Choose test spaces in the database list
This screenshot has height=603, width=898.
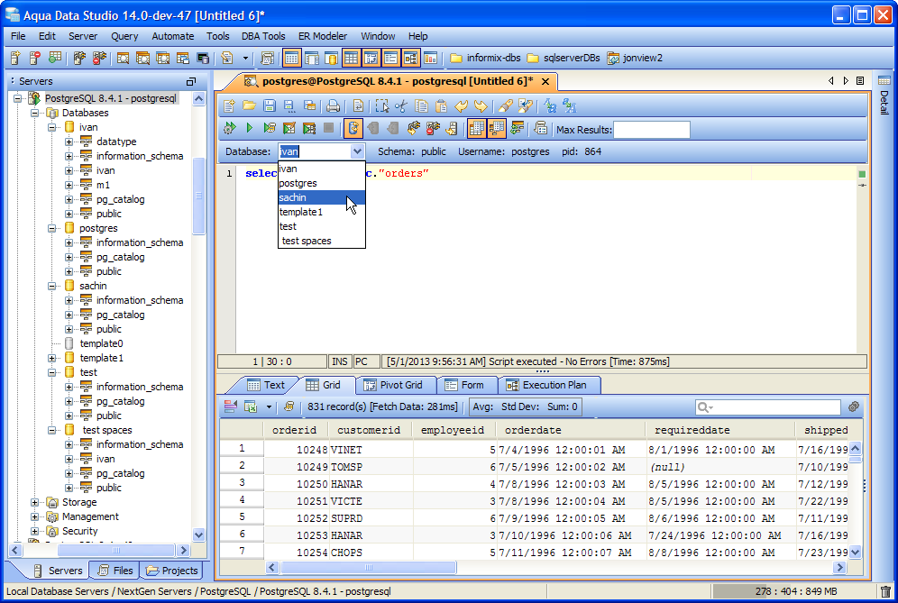point(321,241)
